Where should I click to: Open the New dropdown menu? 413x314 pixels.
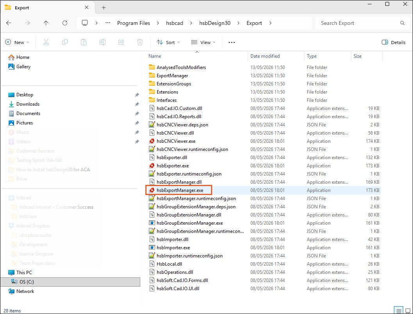tap(17, 43)
